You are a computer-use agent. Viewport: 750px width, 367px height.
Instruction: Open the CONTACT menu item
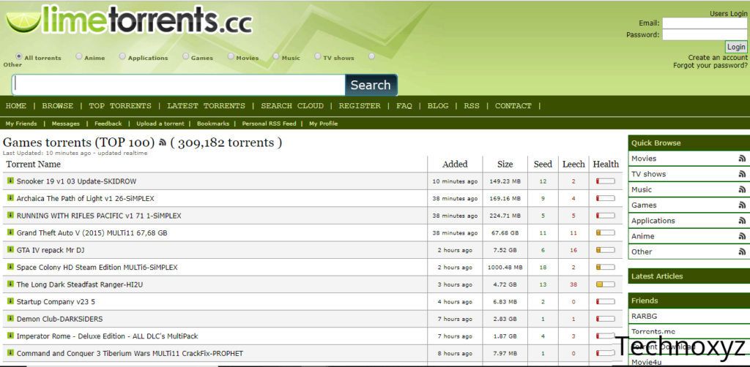click(513, 106)
